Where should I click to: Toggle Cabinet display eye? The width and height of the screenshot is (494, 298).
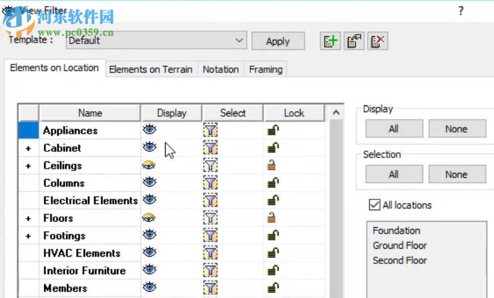(149, 147)
